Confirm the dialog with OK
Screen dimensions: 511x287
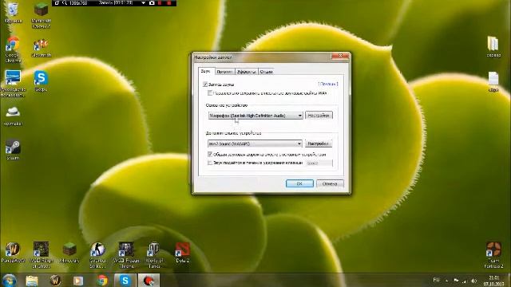tap(299, 183)
